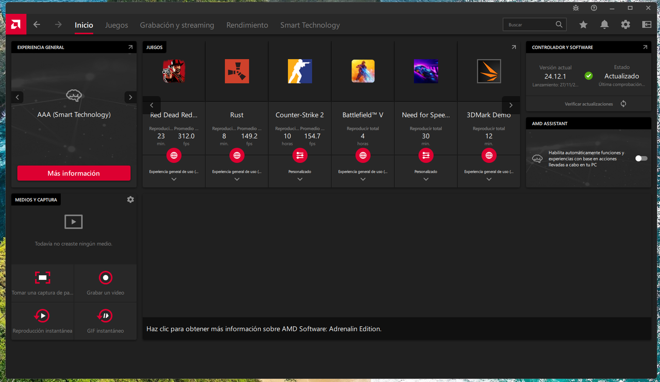Click the Más información button
This screenshot has height=382, width=660.
coord(74,173)
